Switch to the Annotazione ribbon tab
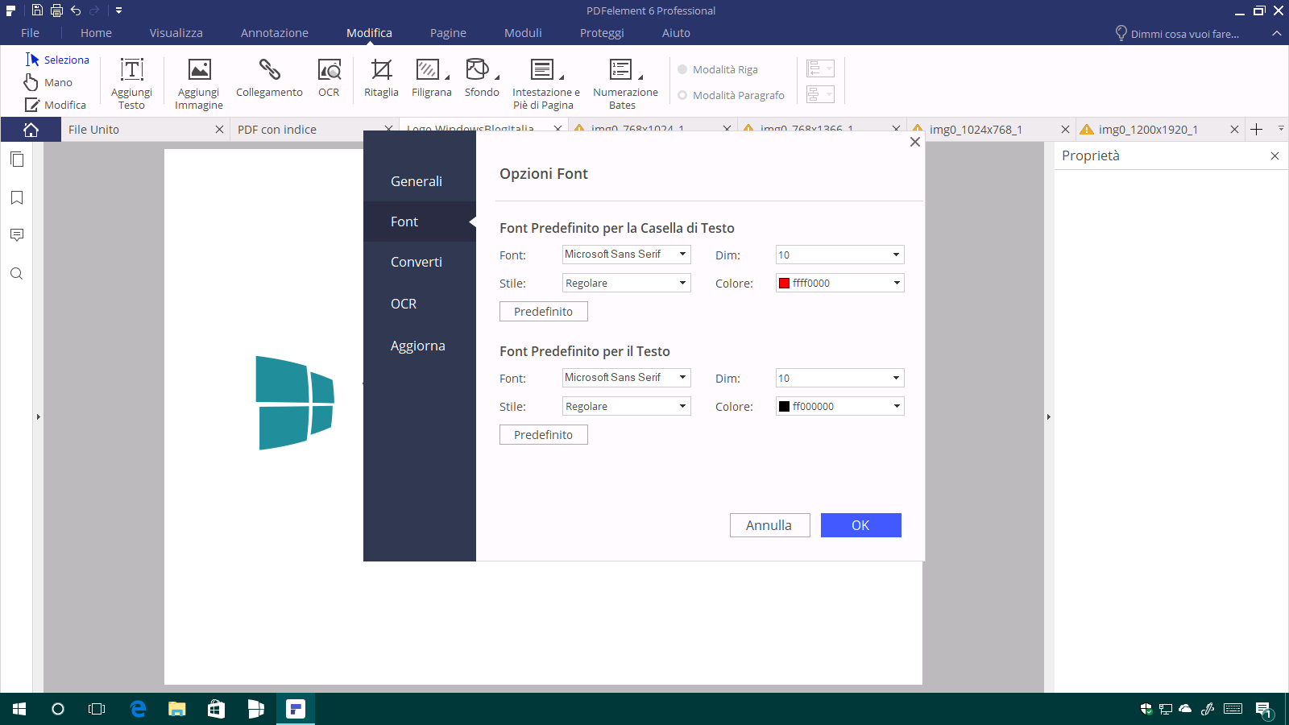Viewport: 1289px width, 725px height. coord(275,33)
